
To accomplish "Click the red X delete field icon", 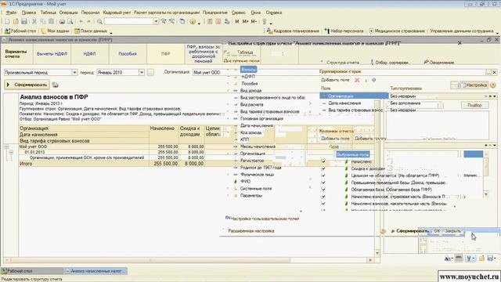I will 357,80.
